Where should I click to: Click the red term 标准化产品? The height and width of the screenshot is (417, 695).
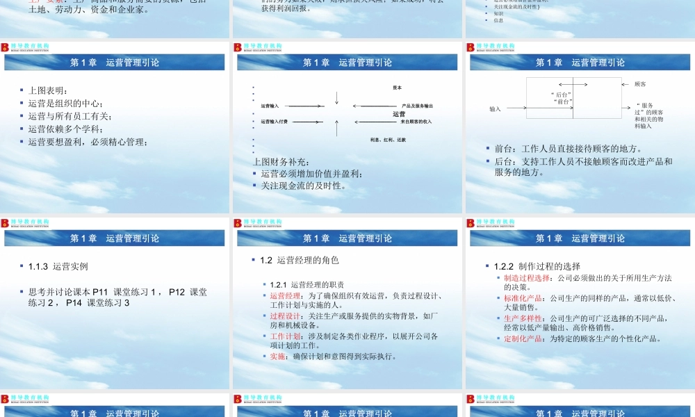(x=523, y=298)
